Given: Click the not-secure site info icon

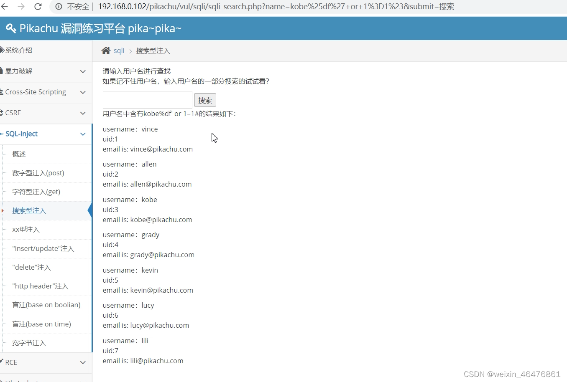Looking at the screenshot, I should tap(59, 7).
